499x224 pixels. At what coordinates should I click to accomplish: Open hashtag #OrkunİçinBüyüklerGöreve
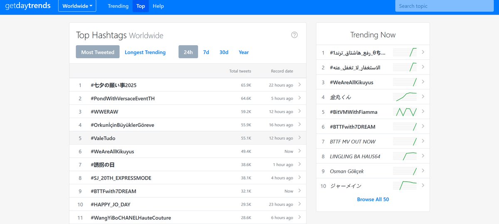pos(122,125)
